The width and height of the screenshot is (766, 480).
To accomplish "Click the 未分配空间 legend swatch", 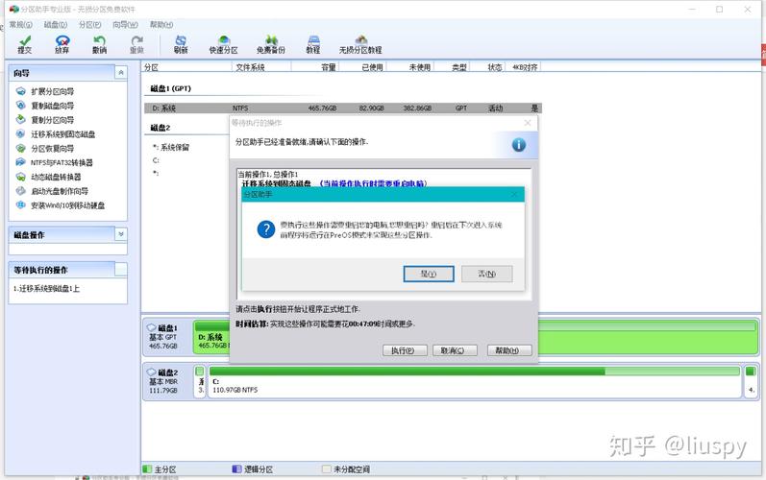I will pyautogui.click(x=327, y=468).
